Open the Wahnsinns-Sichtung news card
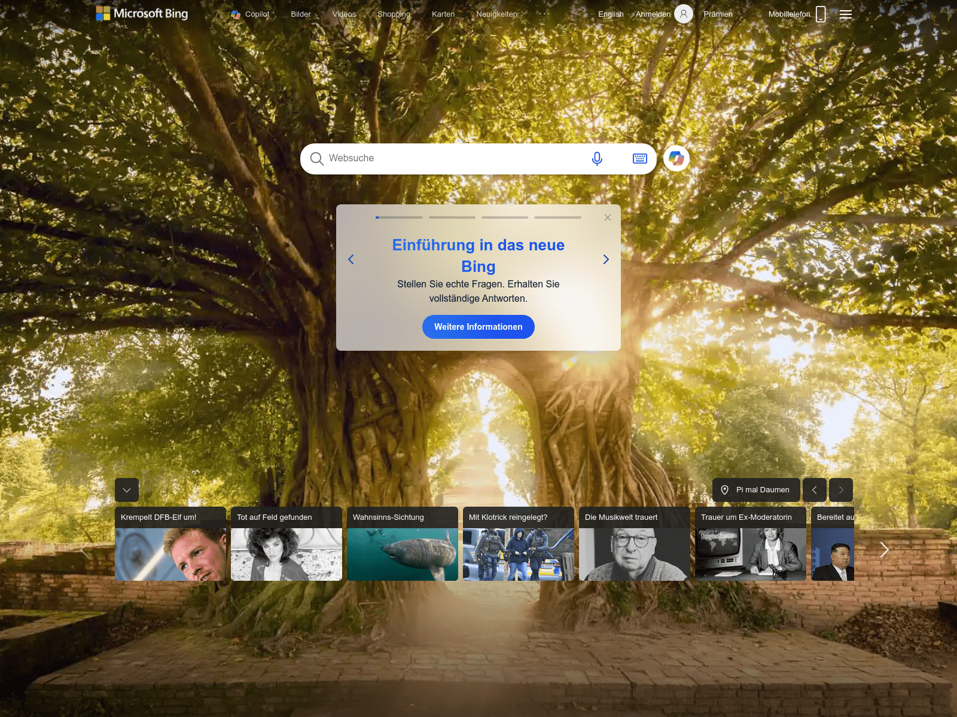 403,544
